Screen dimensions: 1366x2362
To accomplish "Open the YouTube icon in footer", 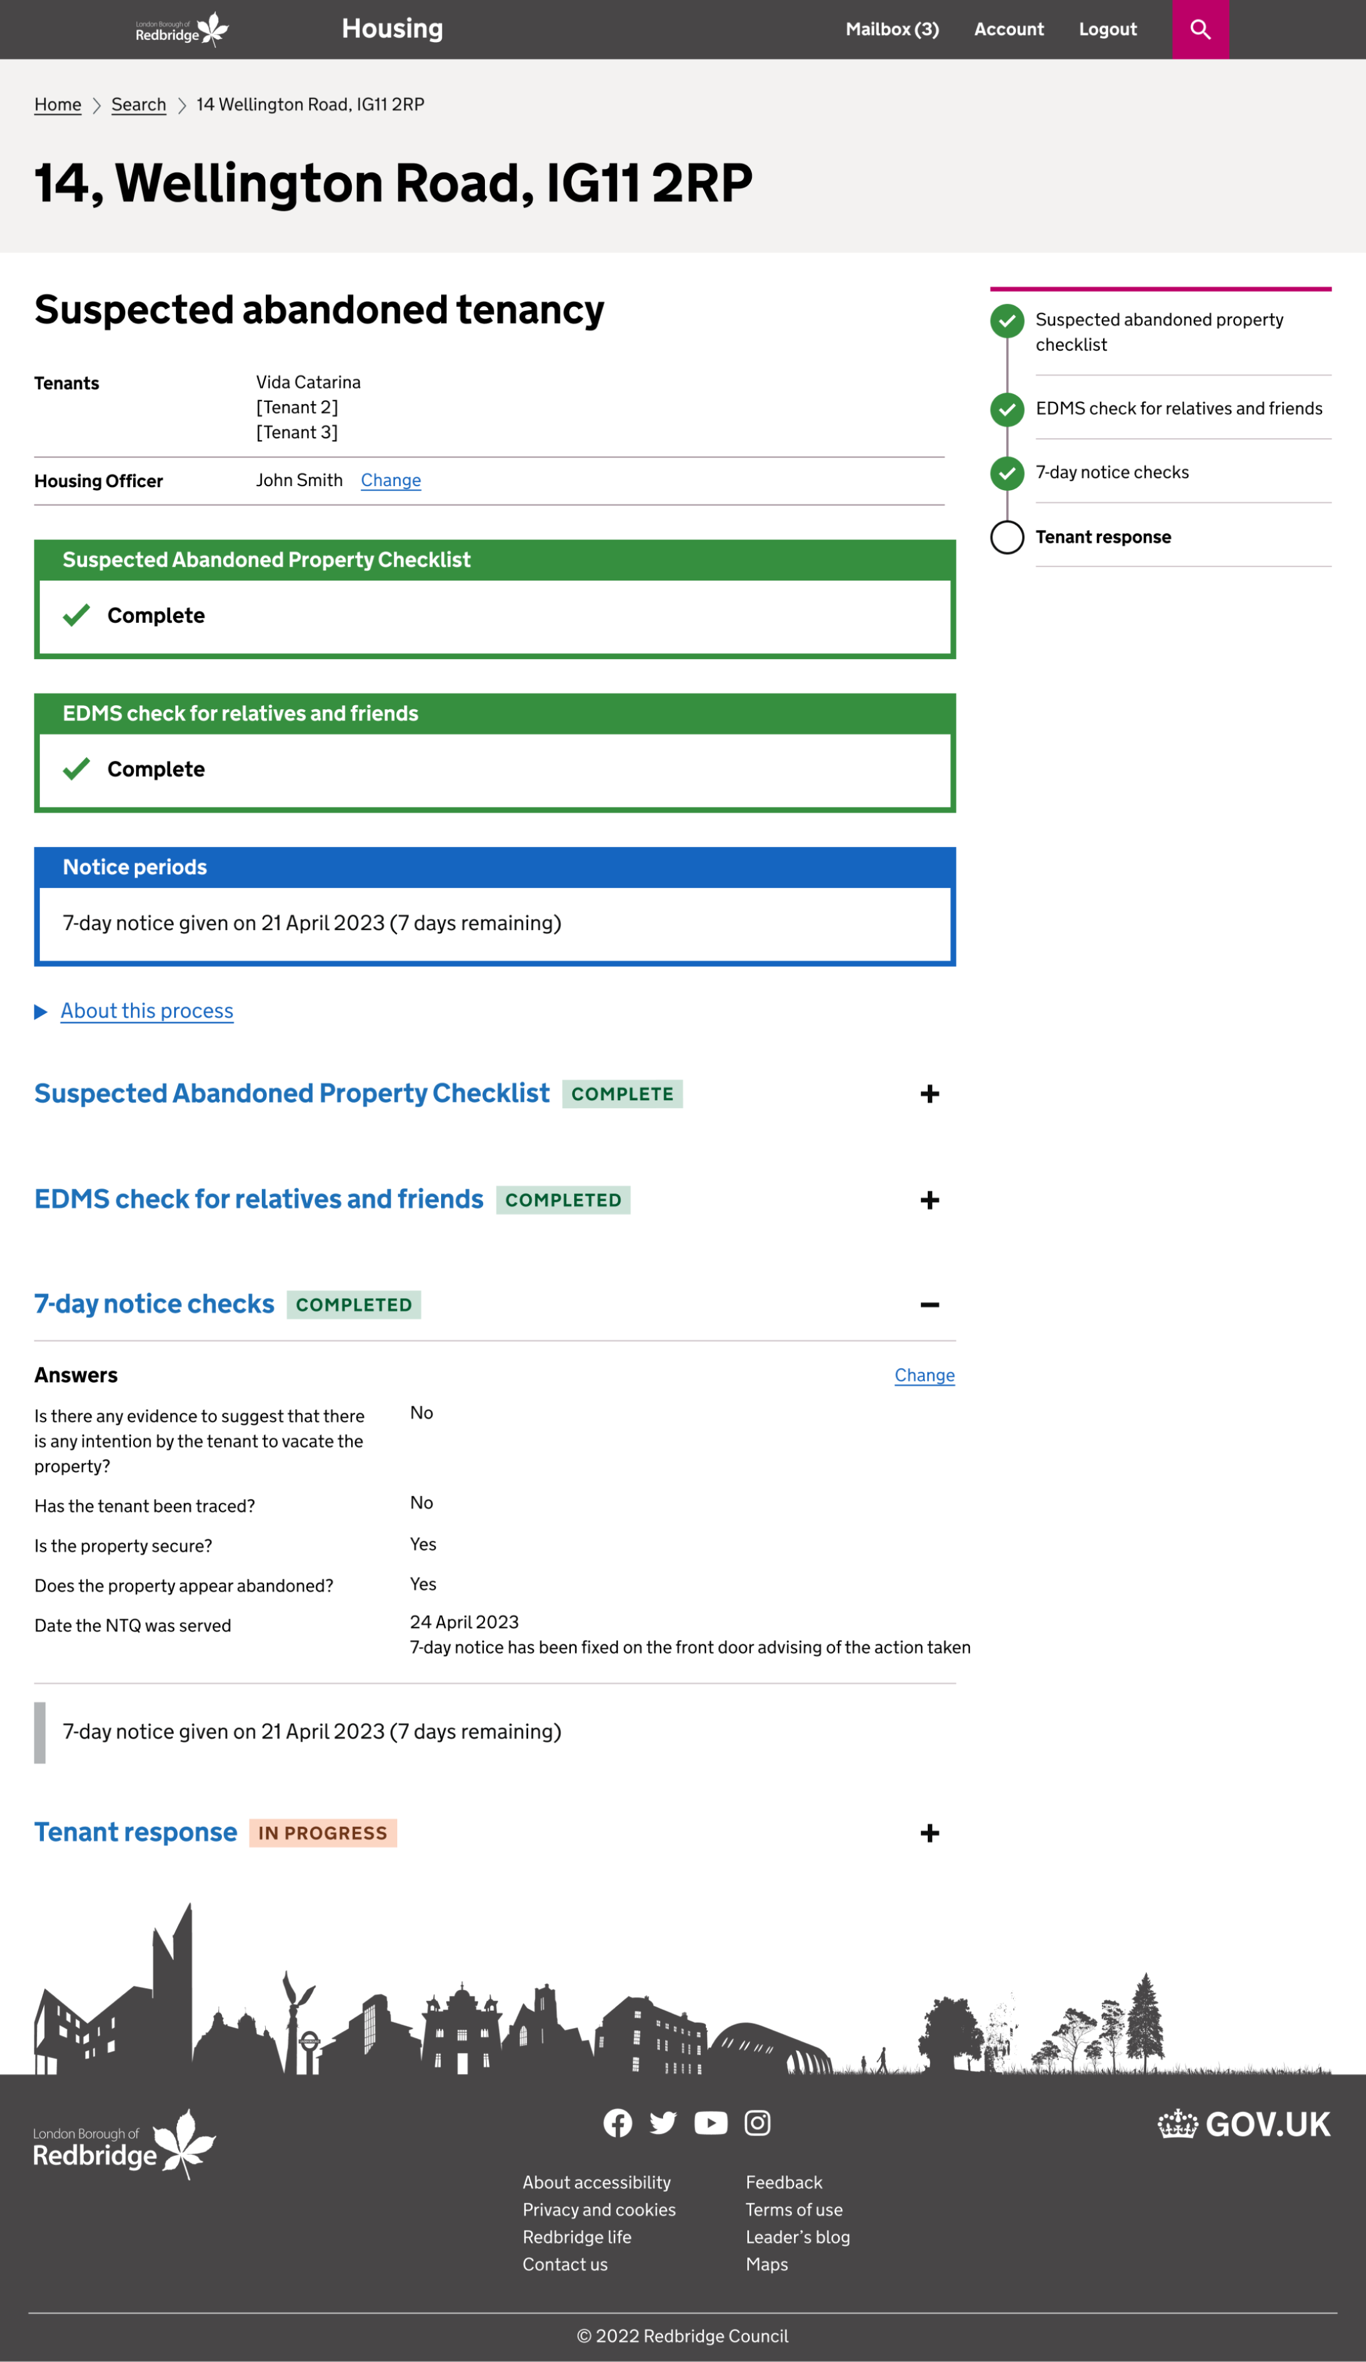I will coord(710,2122).
